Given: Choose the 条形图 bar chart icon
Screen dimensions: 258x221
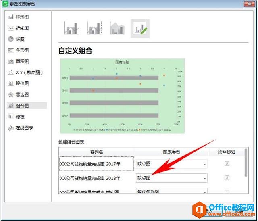Looking at the screenshot, I should [10, 50].
